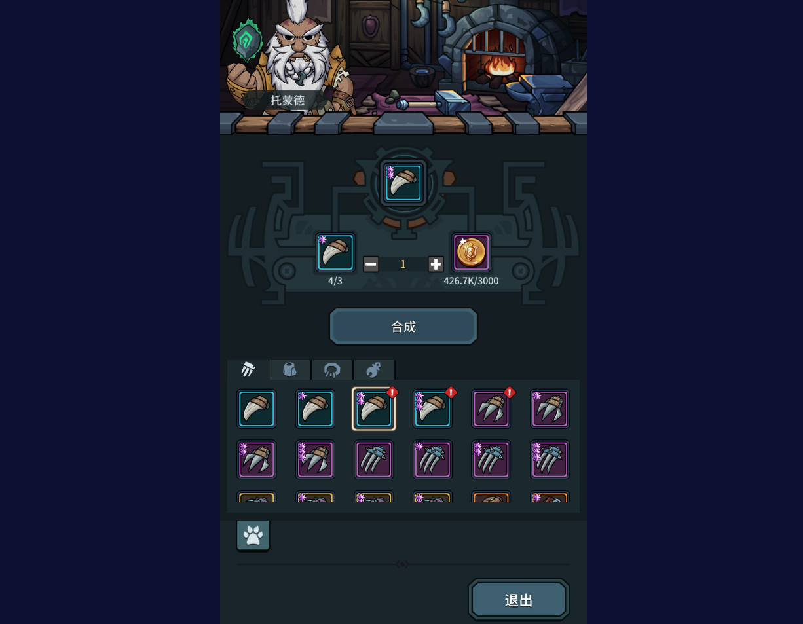Select the one-star blue fang item
The width and height of the screenshot is (803, 624).
315,409
